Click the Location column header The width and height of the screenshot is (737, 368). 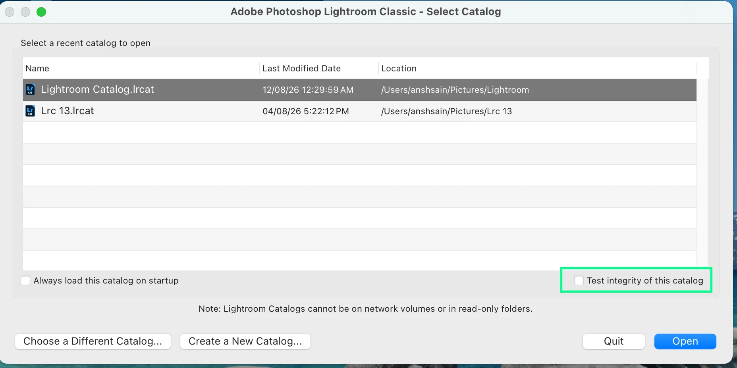click(399, 69)
